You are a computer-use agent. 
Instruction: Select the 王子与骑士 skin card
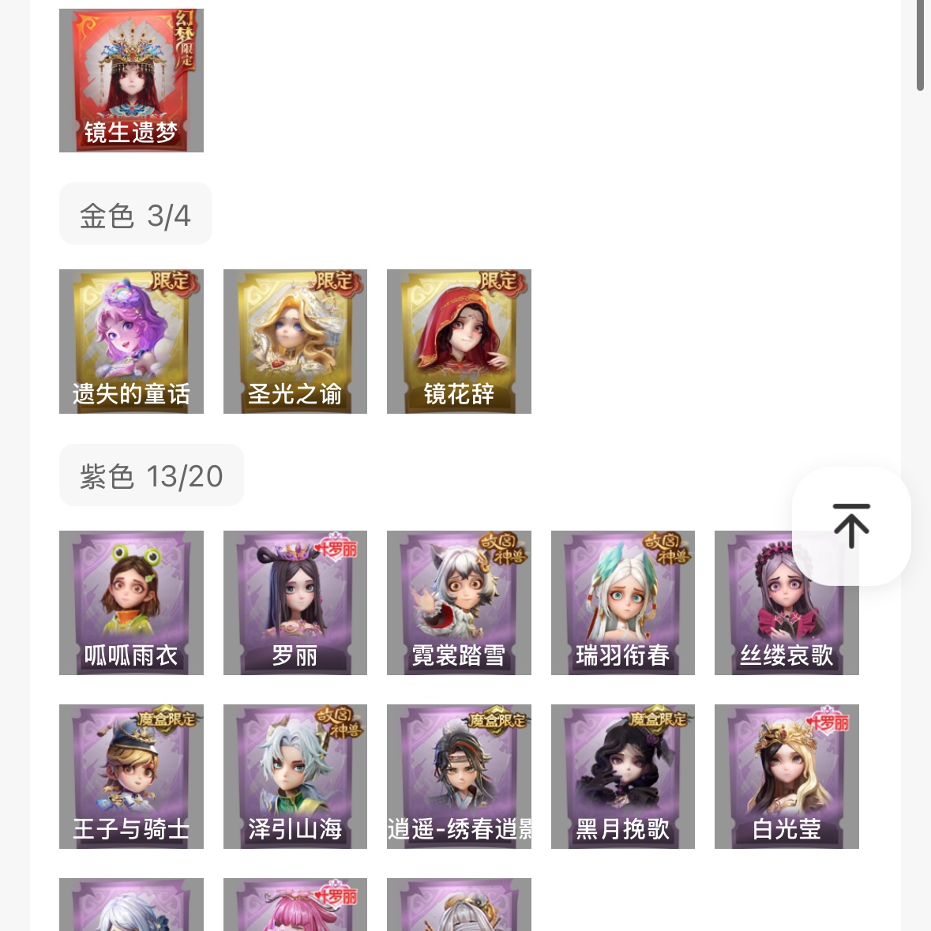coord(131,776)
